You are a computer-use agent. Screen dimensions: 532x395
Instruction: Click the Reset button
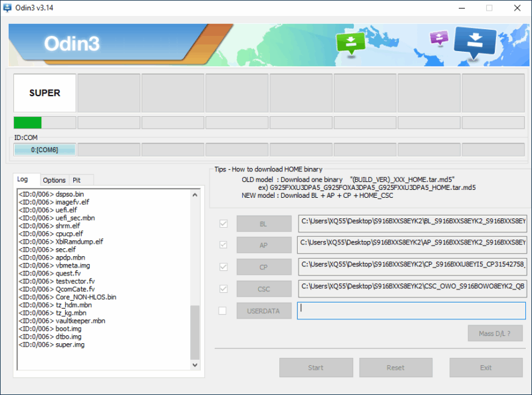click(396, 367)
